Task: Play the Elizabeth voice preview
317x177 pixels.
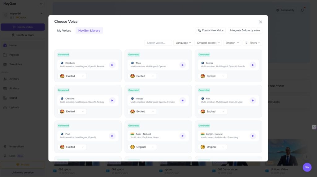Action: click(112, 65)
